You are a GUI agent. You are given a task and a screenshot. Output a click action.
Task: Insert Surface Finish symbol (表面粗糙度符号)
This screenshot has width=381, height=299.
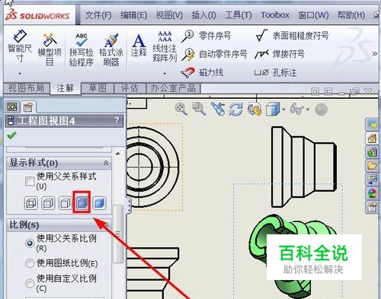[292, 36]
